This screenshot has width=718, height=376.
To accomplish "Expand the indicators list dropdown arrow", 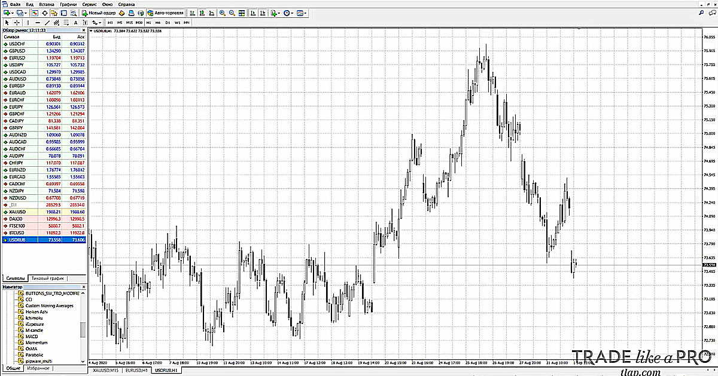I will tap(279, 13).
